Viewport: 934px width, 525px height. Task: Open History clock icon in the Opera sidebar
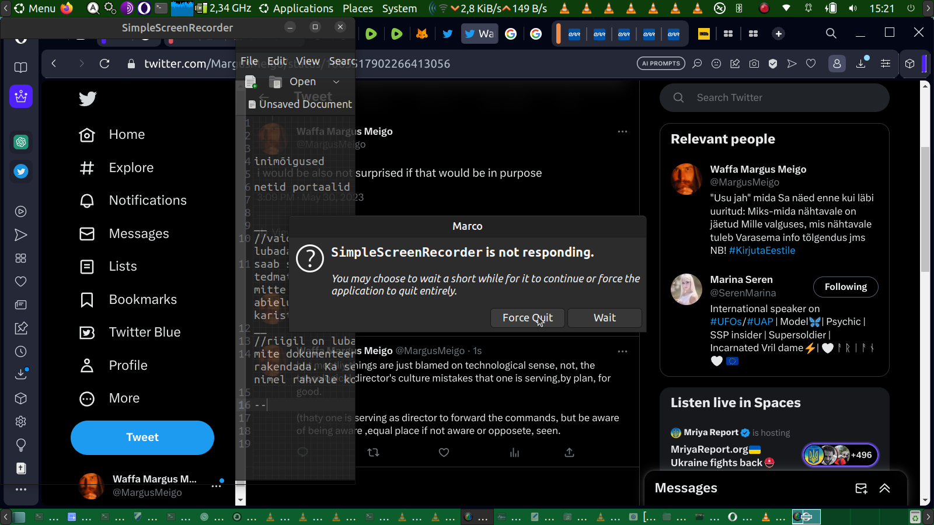[21, 352]
